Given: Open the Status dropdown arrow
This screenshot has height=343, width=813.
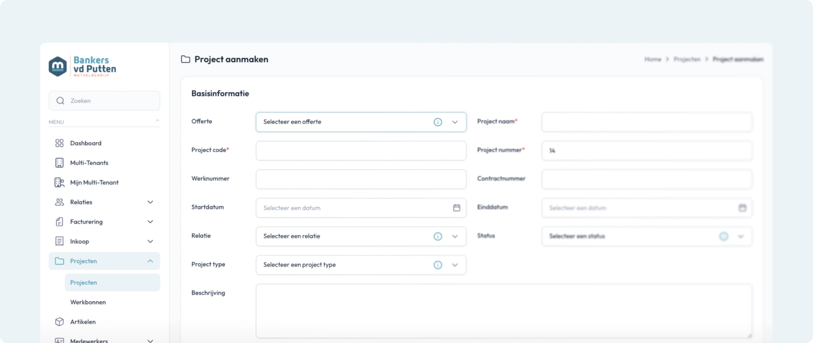Looking at the screenshot, I should click(x=741, y=236).
